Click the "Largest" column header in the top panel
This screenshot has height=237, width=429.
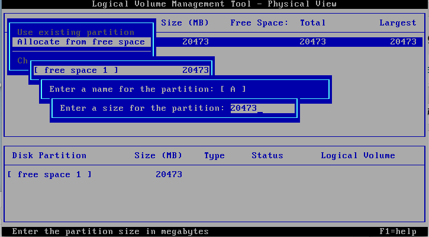click(x=398, y=23)
